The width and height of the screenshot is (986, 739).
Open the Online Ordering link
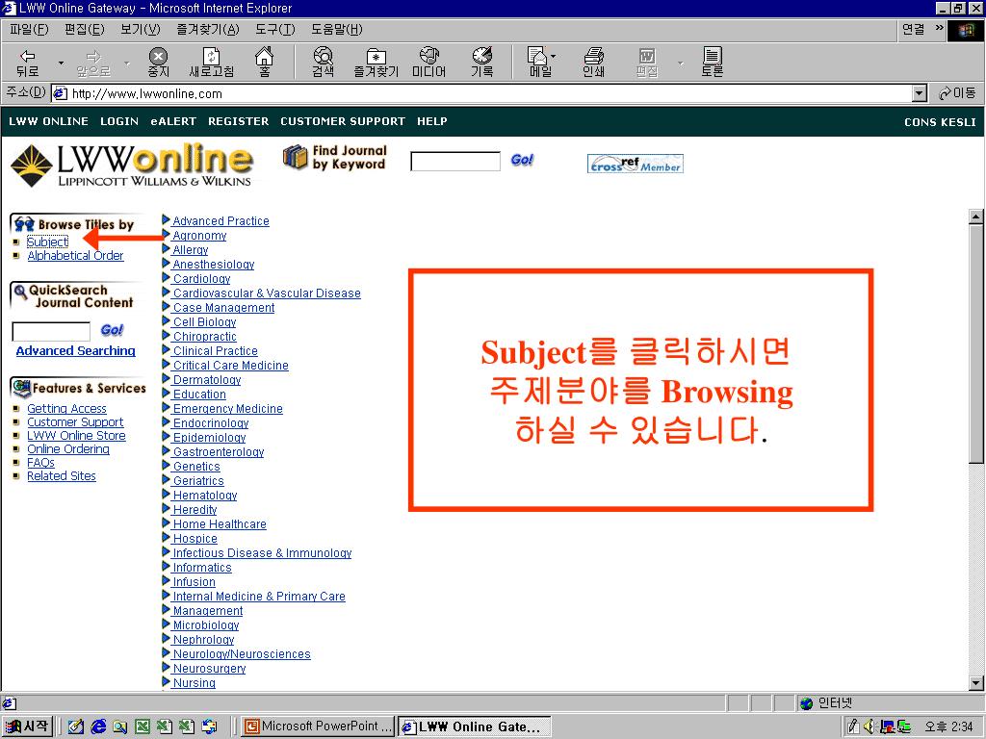pyautogui.click(x=68, y=448)
